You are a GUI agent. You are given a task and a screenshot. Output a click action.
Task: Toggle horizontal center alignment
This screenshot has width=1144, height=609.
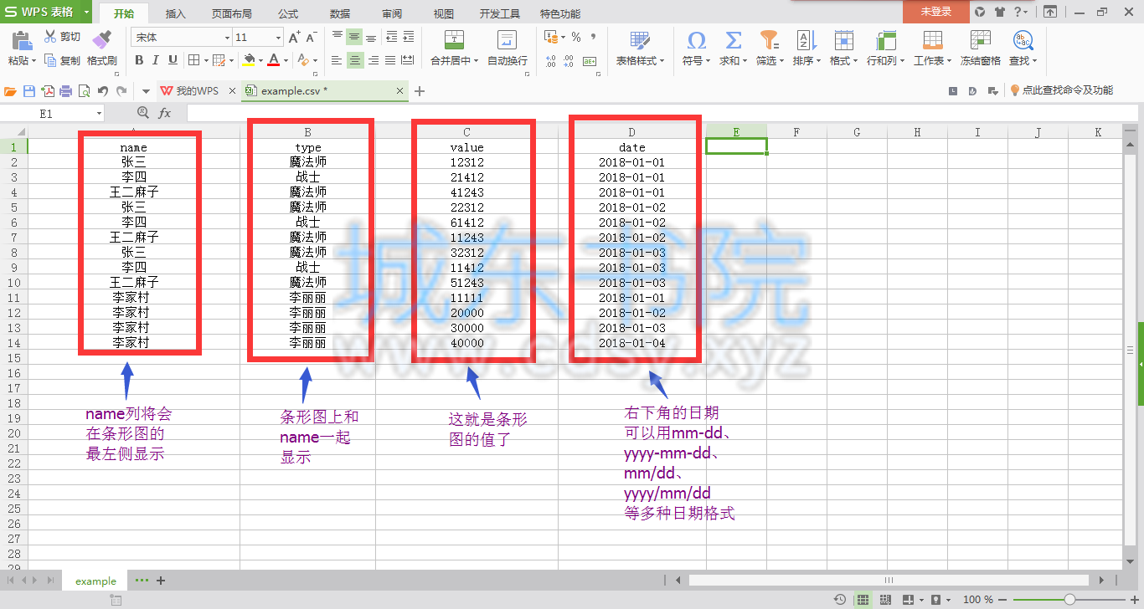point(355,60)
